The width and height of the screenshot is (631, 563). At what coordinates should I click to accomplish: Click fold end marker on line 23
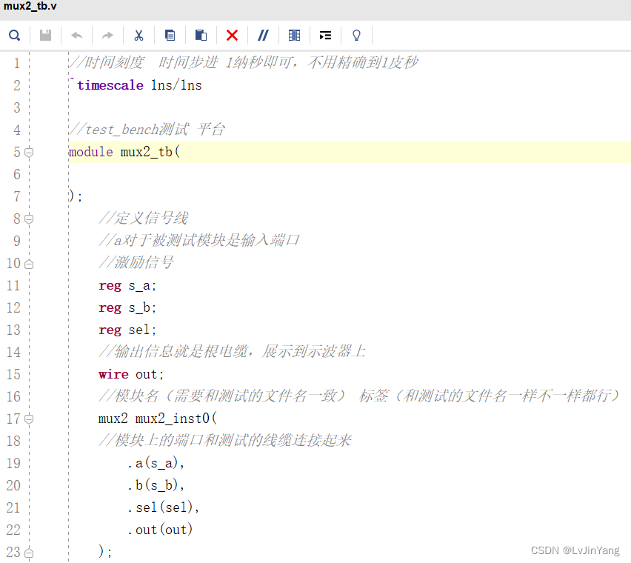click(29, 553)
